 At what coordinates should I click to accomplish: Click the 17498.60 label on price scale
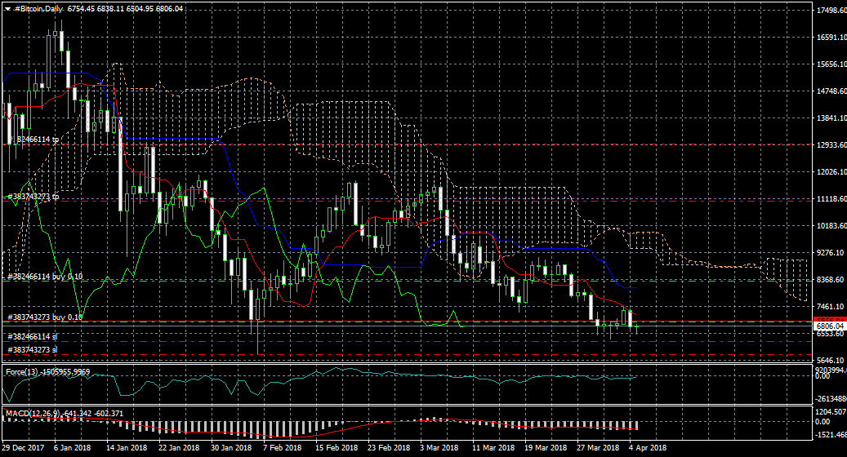(831, 11)
